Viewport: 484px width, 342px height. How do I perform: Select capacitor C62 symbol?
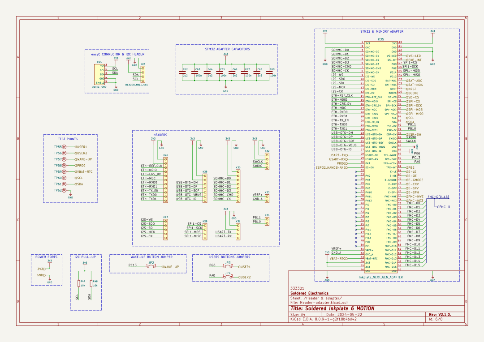pyautogui.click(x=182, y=73)
